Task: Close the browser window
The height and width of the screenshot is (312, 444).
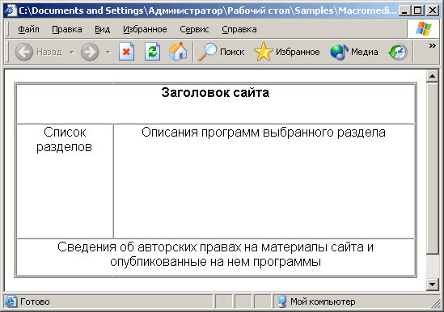Action: 433,11
